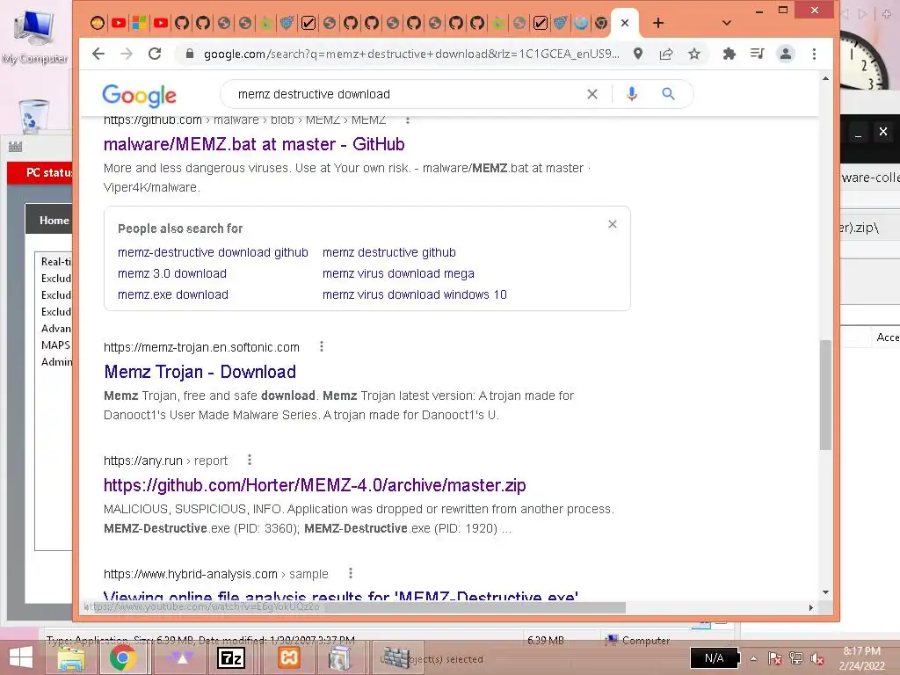This screenshot has width=900, height=675.
Task: Switch to the first tab with yellow face icon
Action: [x=98, y=23]
